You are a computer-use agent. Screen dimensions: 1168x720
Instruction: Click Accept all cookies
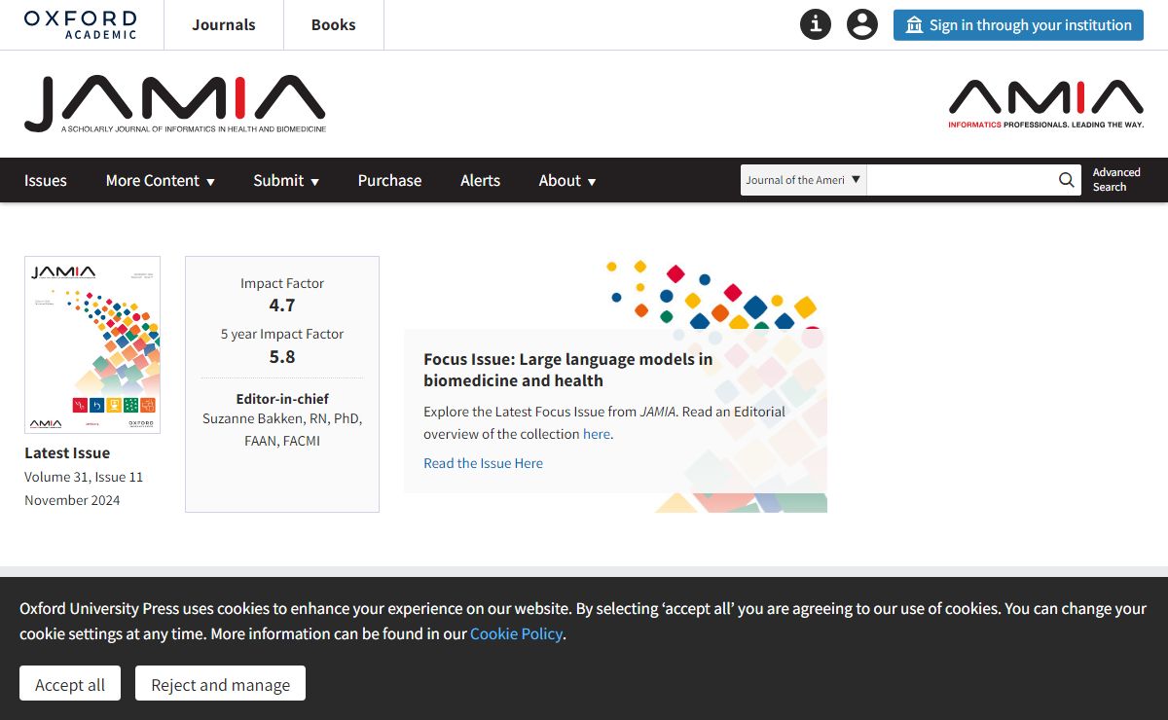[x=70, y=684]
